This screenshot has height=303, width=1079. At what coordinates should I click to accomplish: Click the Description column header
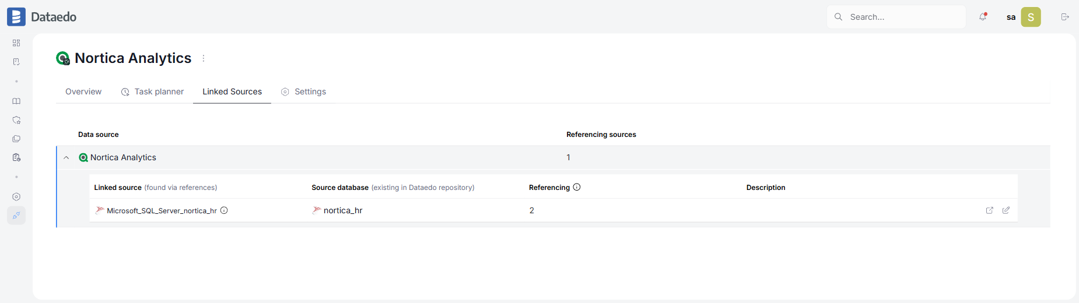(766, 188)
